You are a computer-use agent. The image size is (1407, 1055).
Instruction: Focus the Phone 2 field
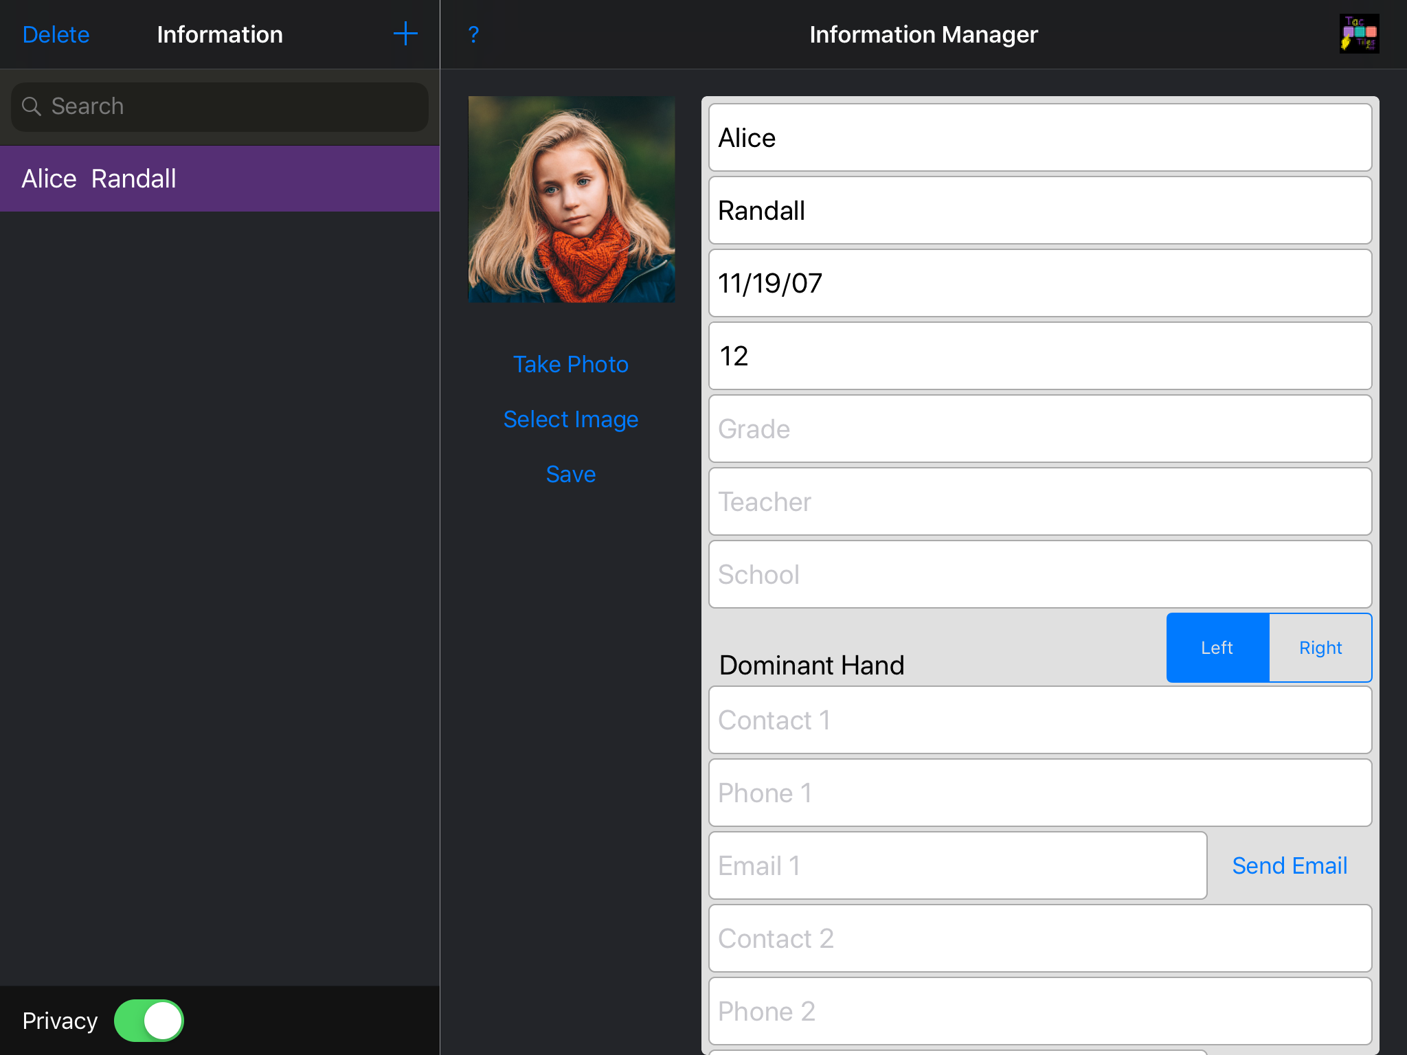pyautogui.click(x=1039, y=1012)
